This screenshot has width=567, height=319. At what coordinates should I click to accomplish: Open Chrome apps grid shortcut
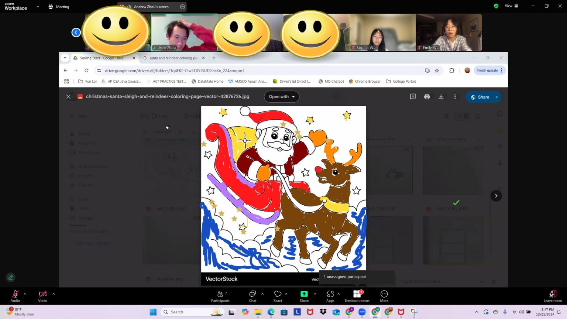click(66, 82)
